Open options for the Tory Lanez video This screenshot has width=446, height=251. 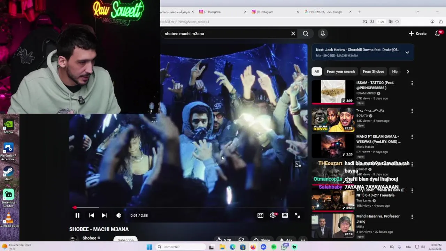412,191
